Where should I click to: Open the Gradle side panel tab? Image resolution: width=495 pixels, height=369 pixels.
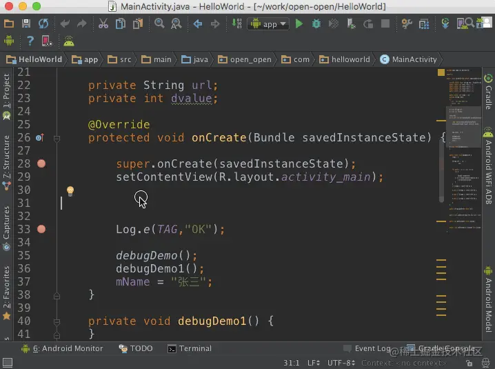click(488, 92)
